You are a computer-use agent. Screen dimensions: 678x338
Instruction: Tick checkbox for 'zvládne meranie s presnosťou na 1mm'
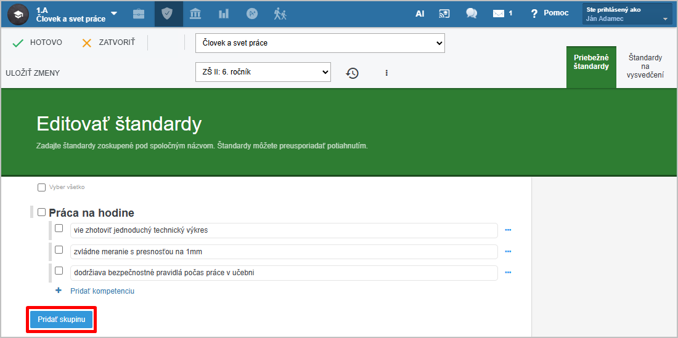[x=59, y=250]
